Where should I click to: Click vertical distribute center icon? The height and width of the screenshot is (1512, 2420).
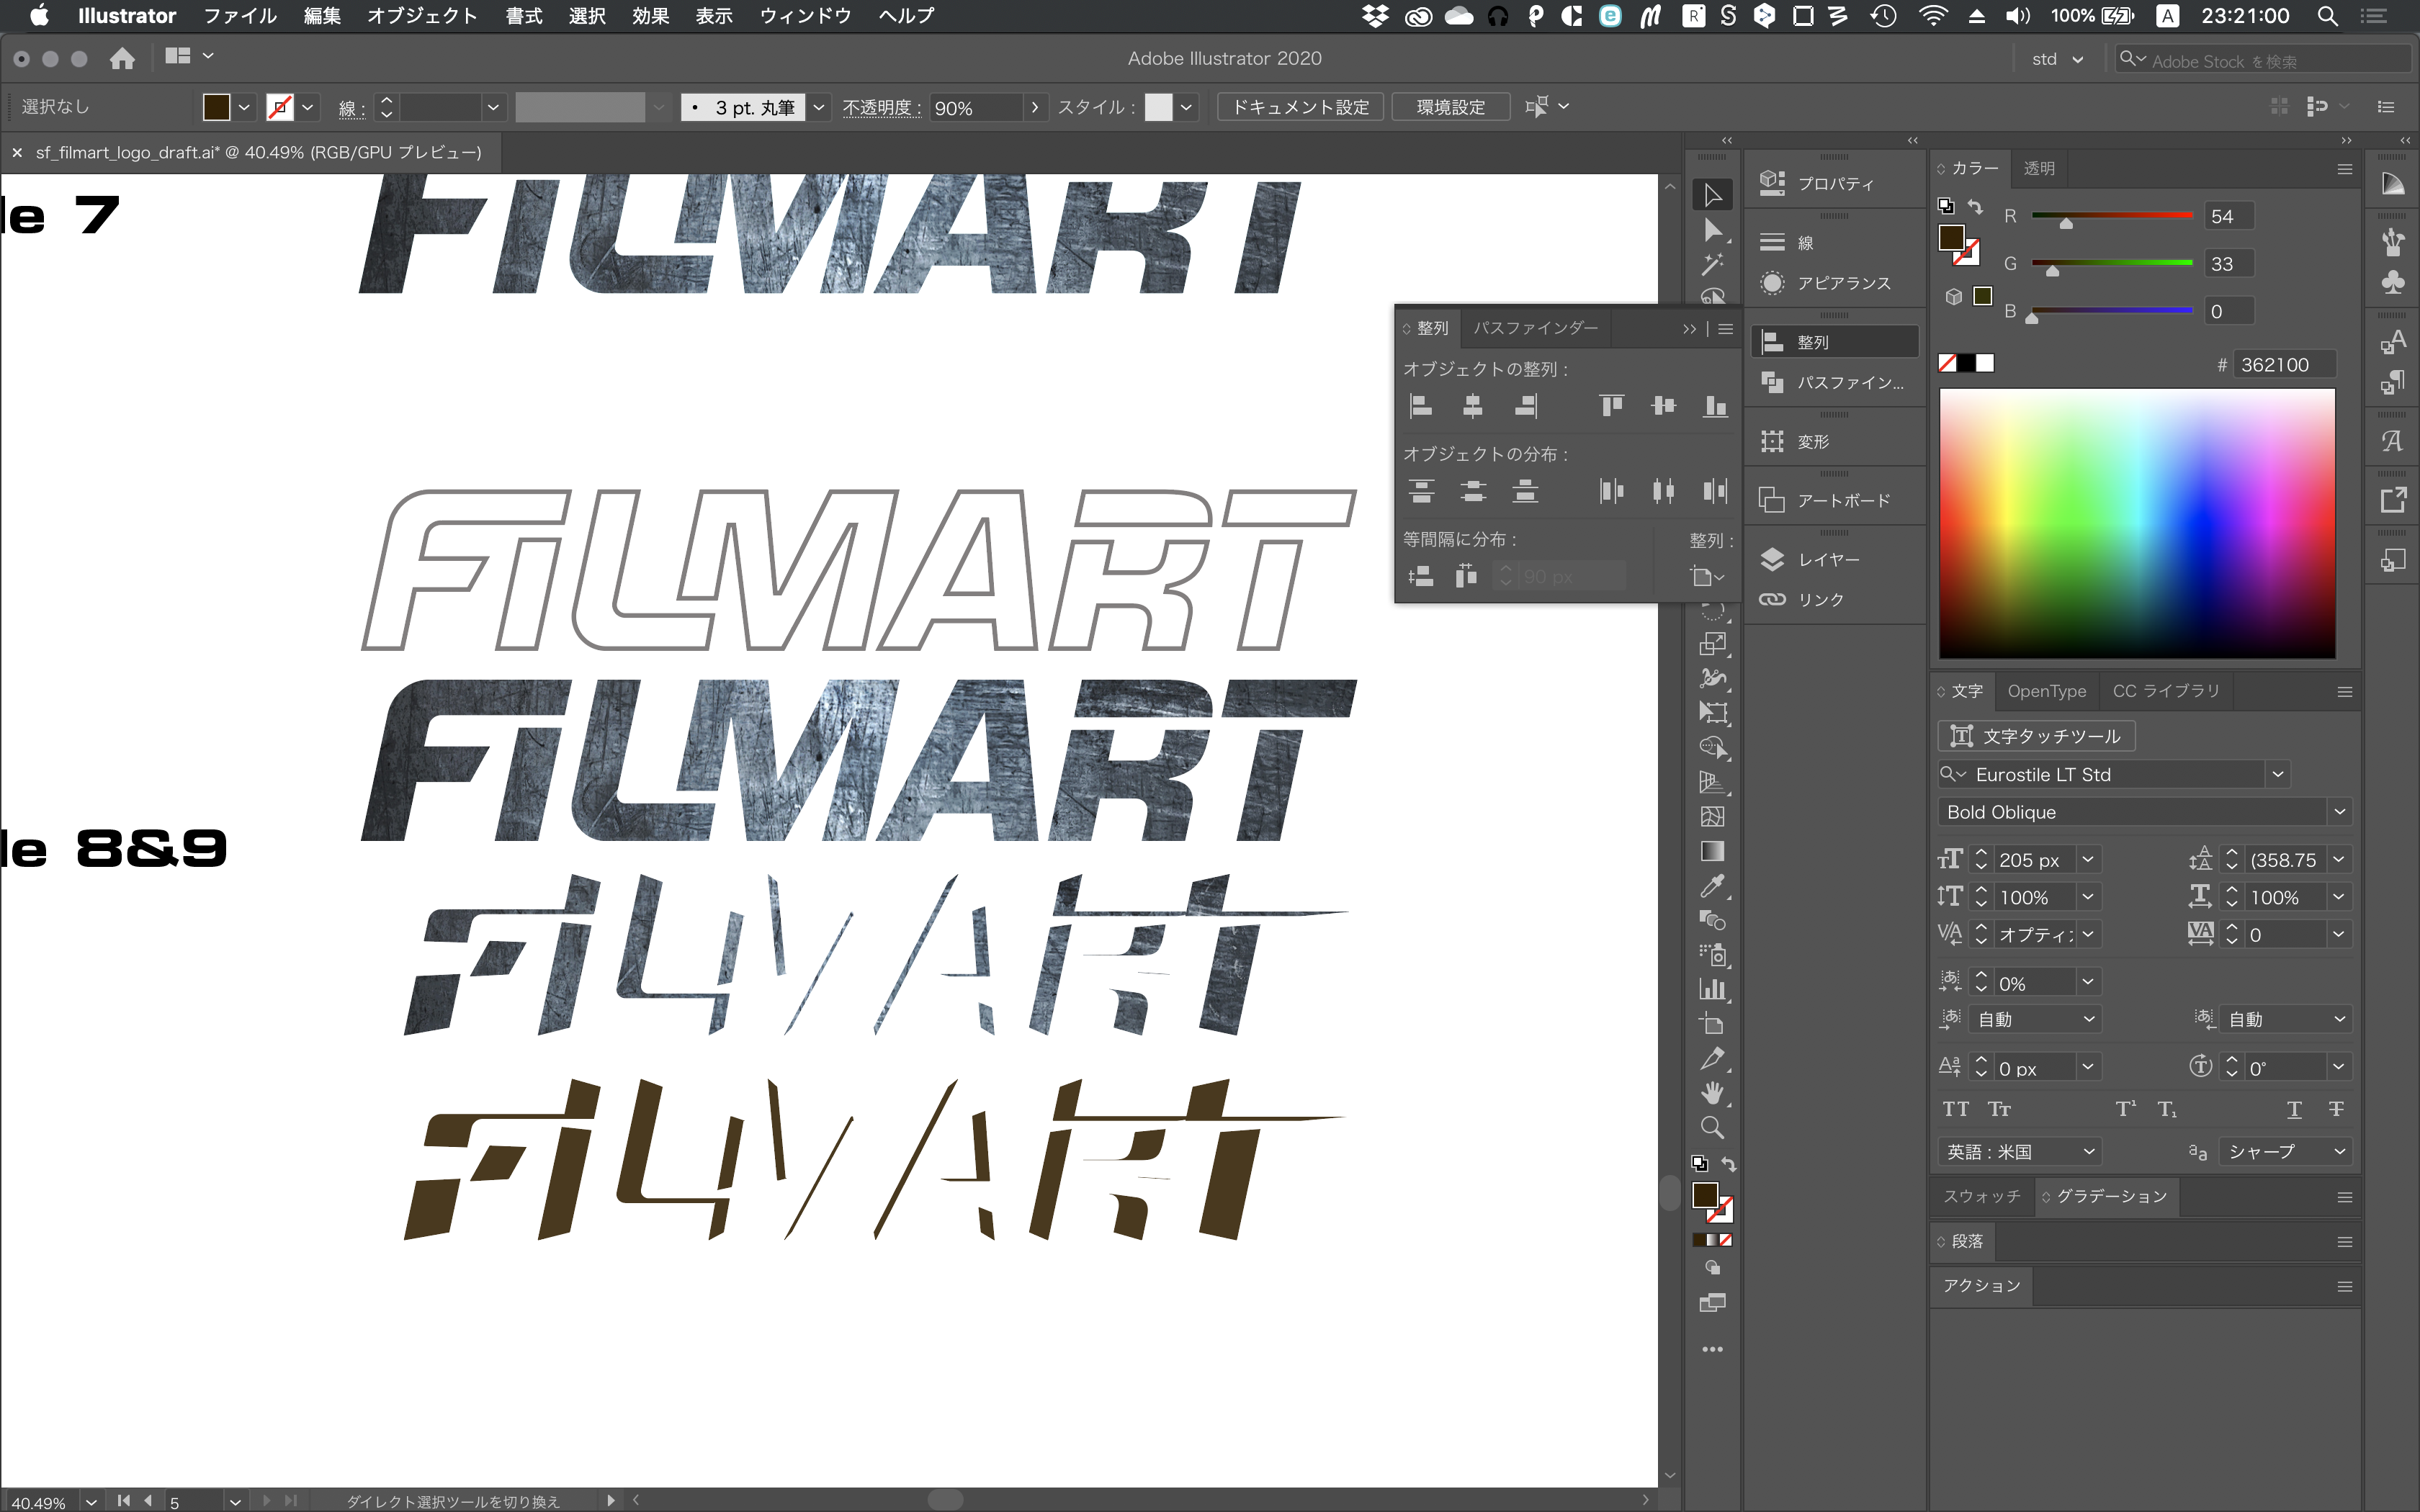[1473, 491]
